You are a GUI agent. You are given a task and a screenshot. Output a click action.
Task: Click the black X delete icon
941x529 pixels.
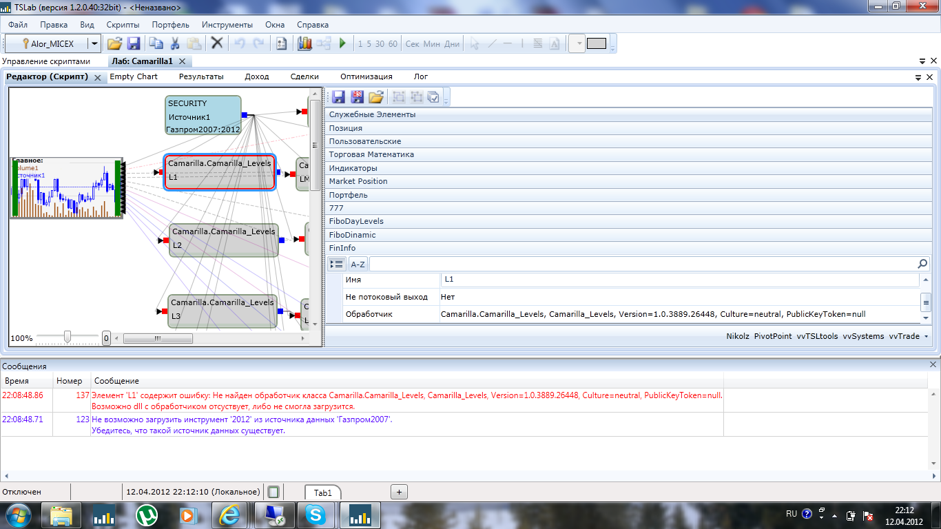[217, 43]
